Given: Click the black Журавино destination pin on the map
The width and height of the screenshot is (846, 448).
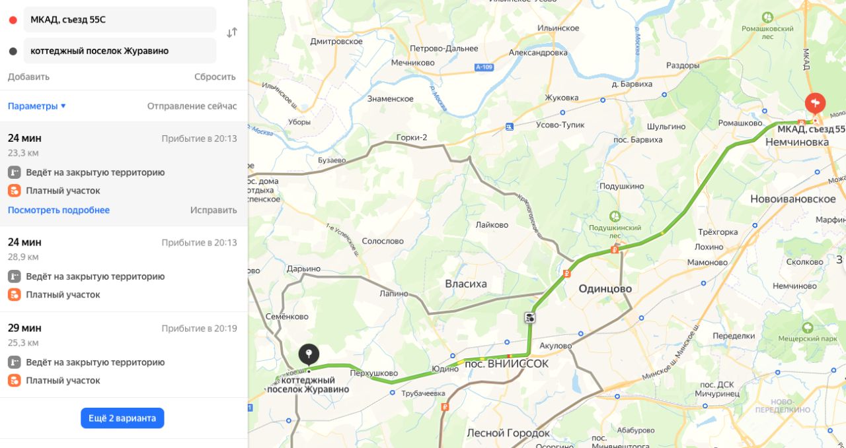Looking at the screenshot, I should click(x=309, y=355).
